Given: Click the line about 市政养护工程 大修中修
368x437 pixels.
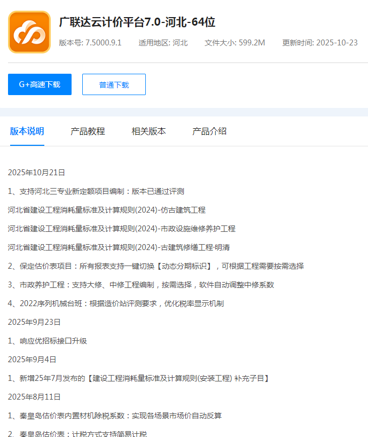Looking at the screenshot, I should point(141,285).
